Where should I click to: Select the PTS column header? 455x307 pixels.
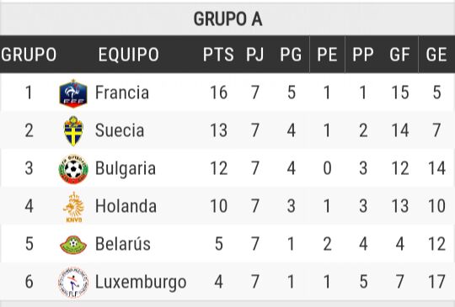(x=218, y=54)
